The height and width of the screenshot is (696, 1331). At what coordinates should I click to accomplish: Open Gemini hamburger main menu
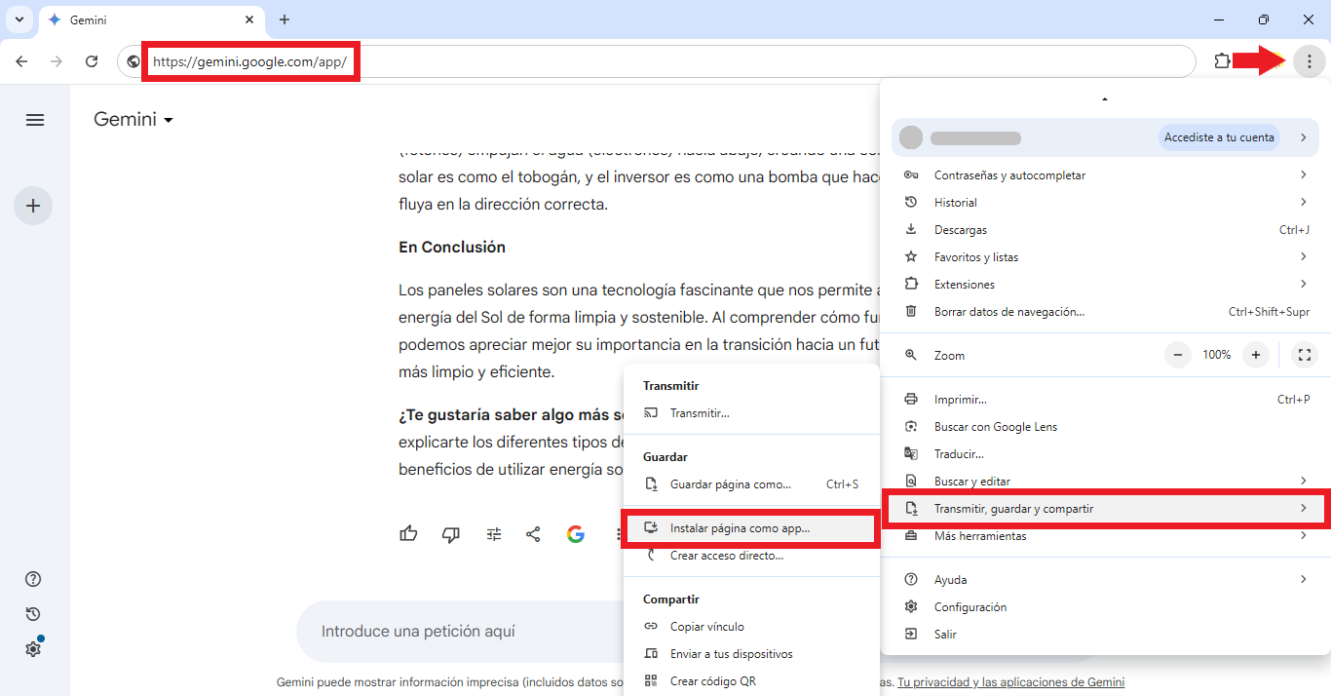coord(35,120)
